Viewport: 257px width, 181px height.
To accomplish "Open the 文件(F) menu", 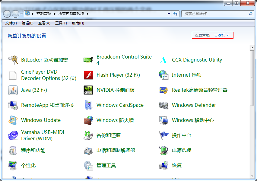I will (x=11, y=23).
